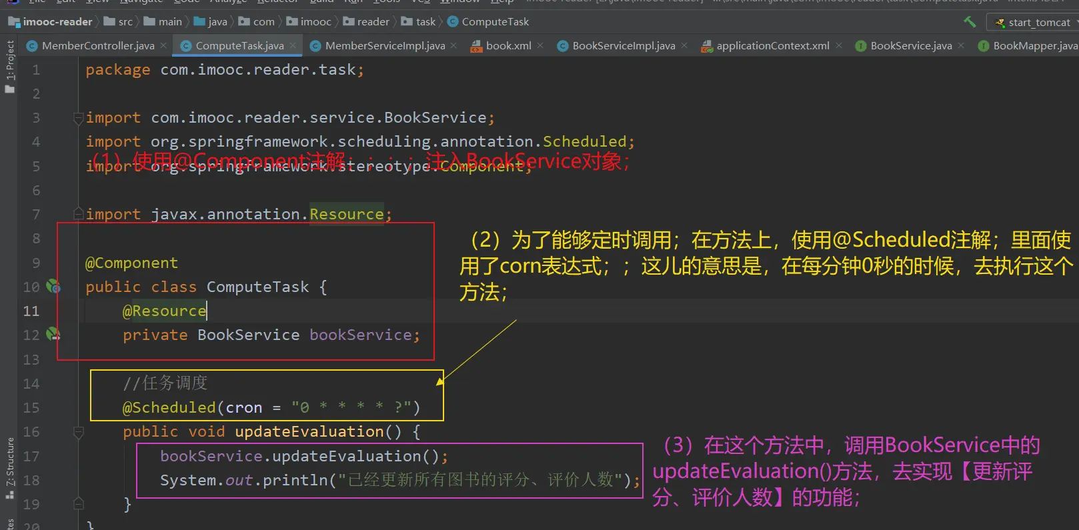Click the bookService field name on line 12
This screenshot has width=1079, height=530.
click(361, 335)
